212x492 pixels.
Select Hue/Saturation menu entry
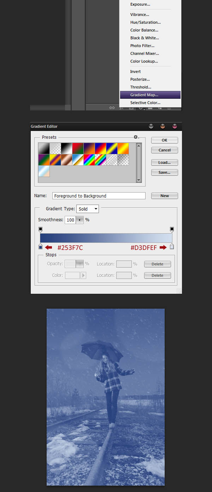point(145,22)
